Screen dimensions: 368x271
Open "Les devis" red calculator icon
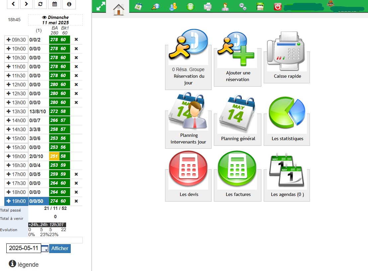(188, 169)
